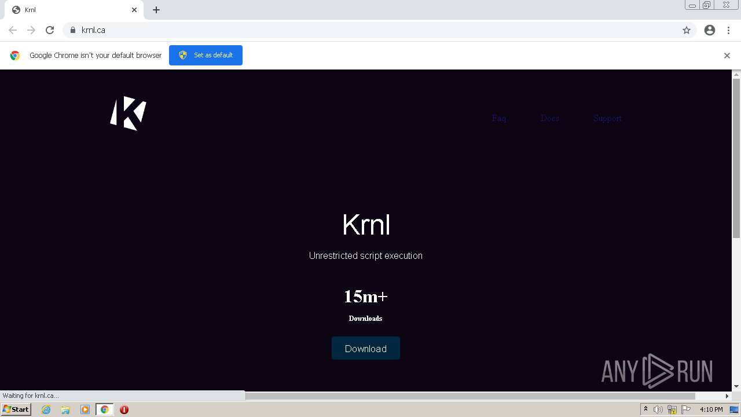Select the Krnl browser tab

pos(74,10)
